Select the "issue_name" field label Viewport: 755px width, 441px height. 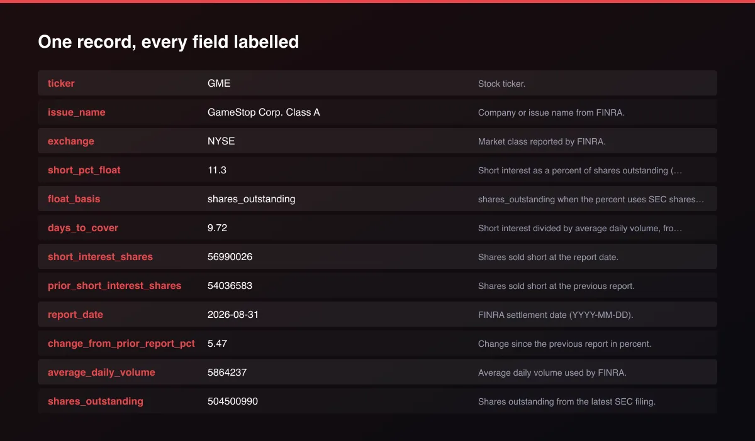[x=77, y=112]
